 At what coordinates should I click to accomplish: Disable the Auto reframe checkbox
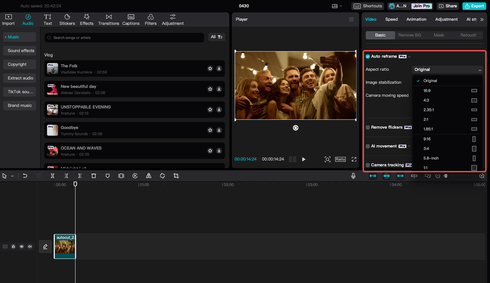(x=367, y=56)
